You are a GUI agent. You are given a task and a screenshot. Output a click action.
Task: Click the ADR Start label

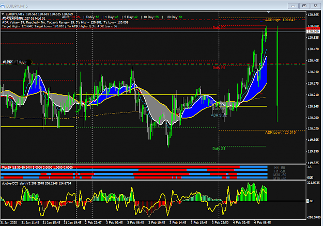pyautogui.click(x=219, y=116)
